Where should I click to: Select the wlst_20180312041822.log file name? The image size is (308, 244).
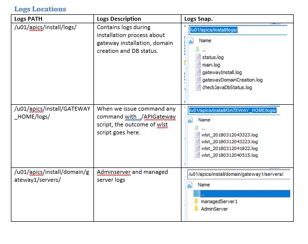pos(229,148)
